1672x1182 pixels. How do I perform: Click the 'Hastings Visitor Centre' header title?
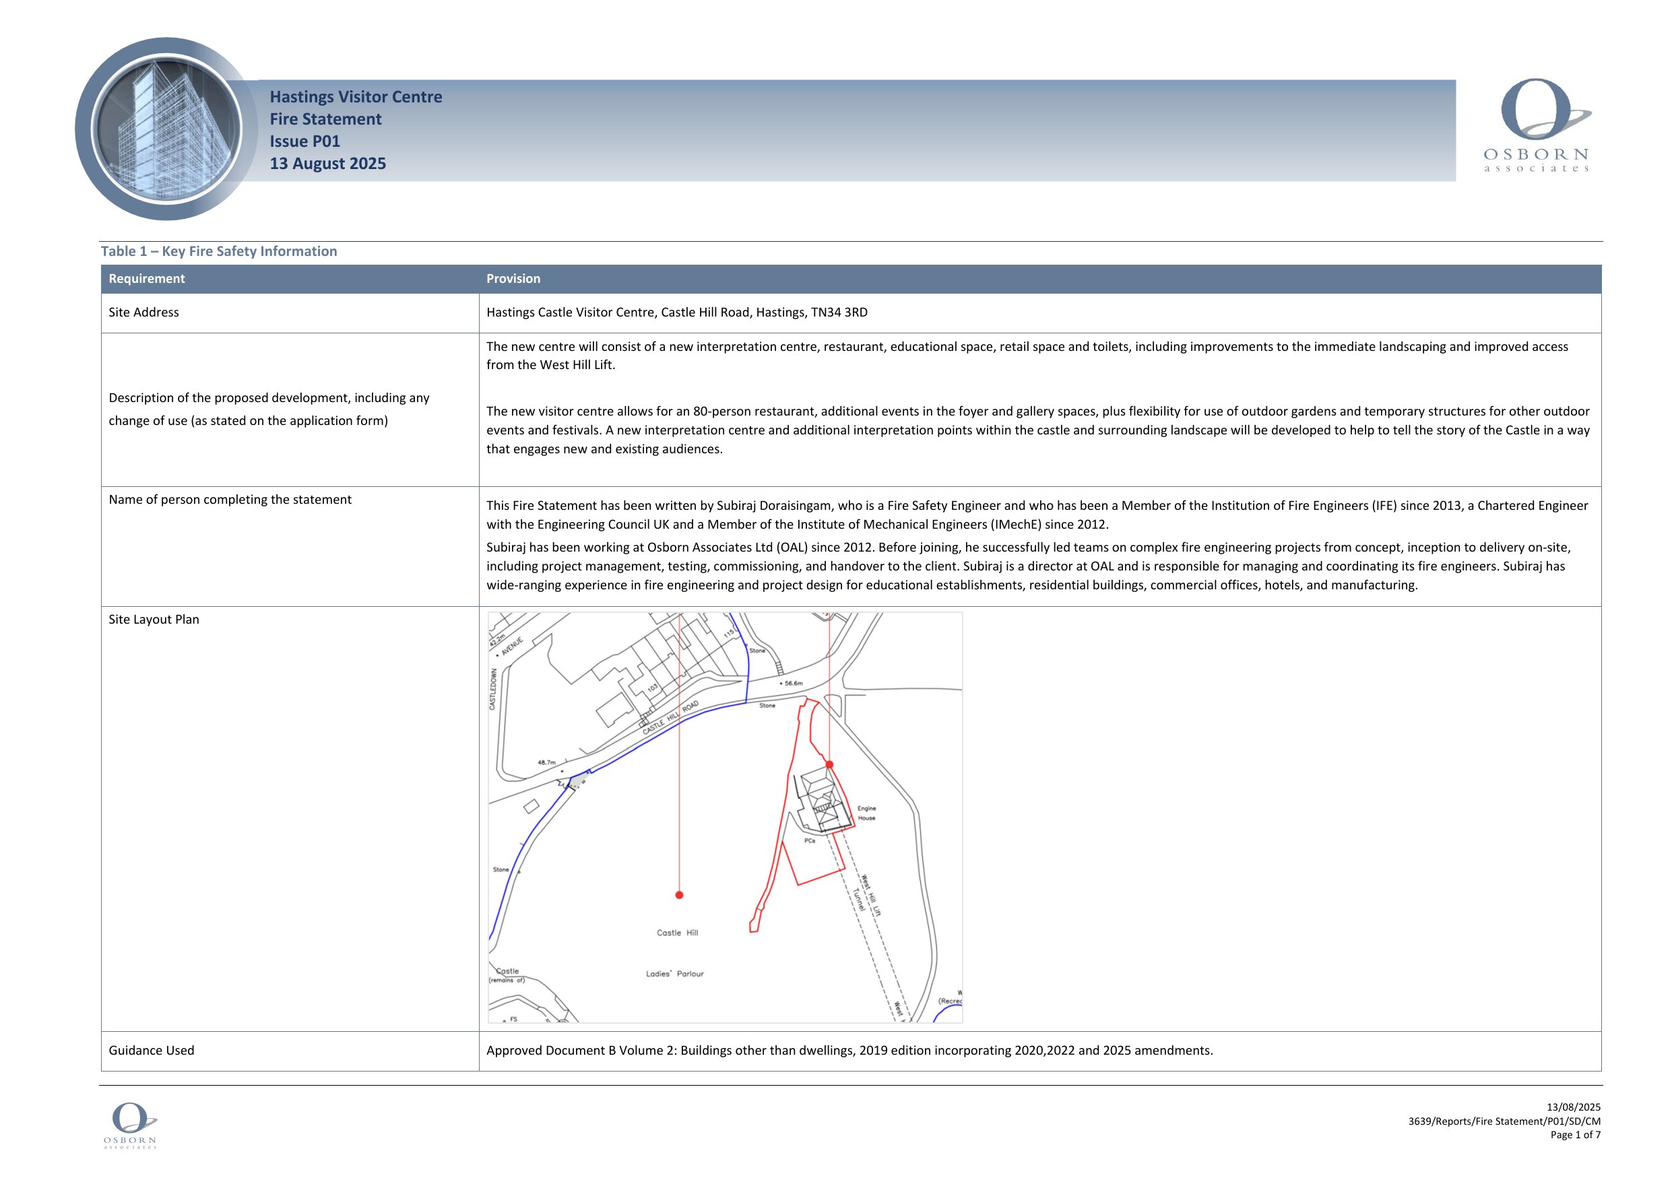pos(356,97)
